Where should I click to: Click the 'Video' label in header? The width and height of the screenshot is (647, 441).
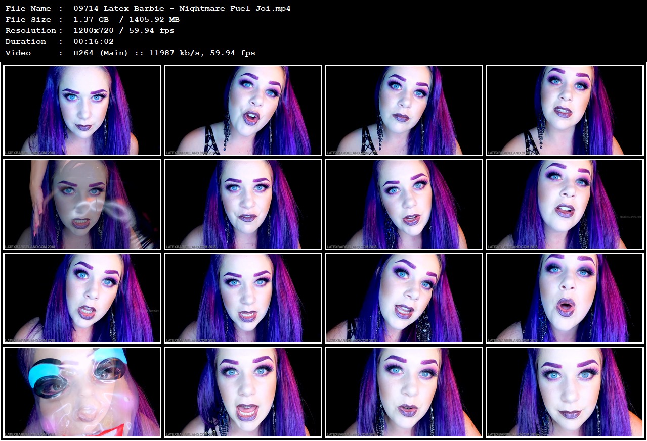click(x=18, y=53)
